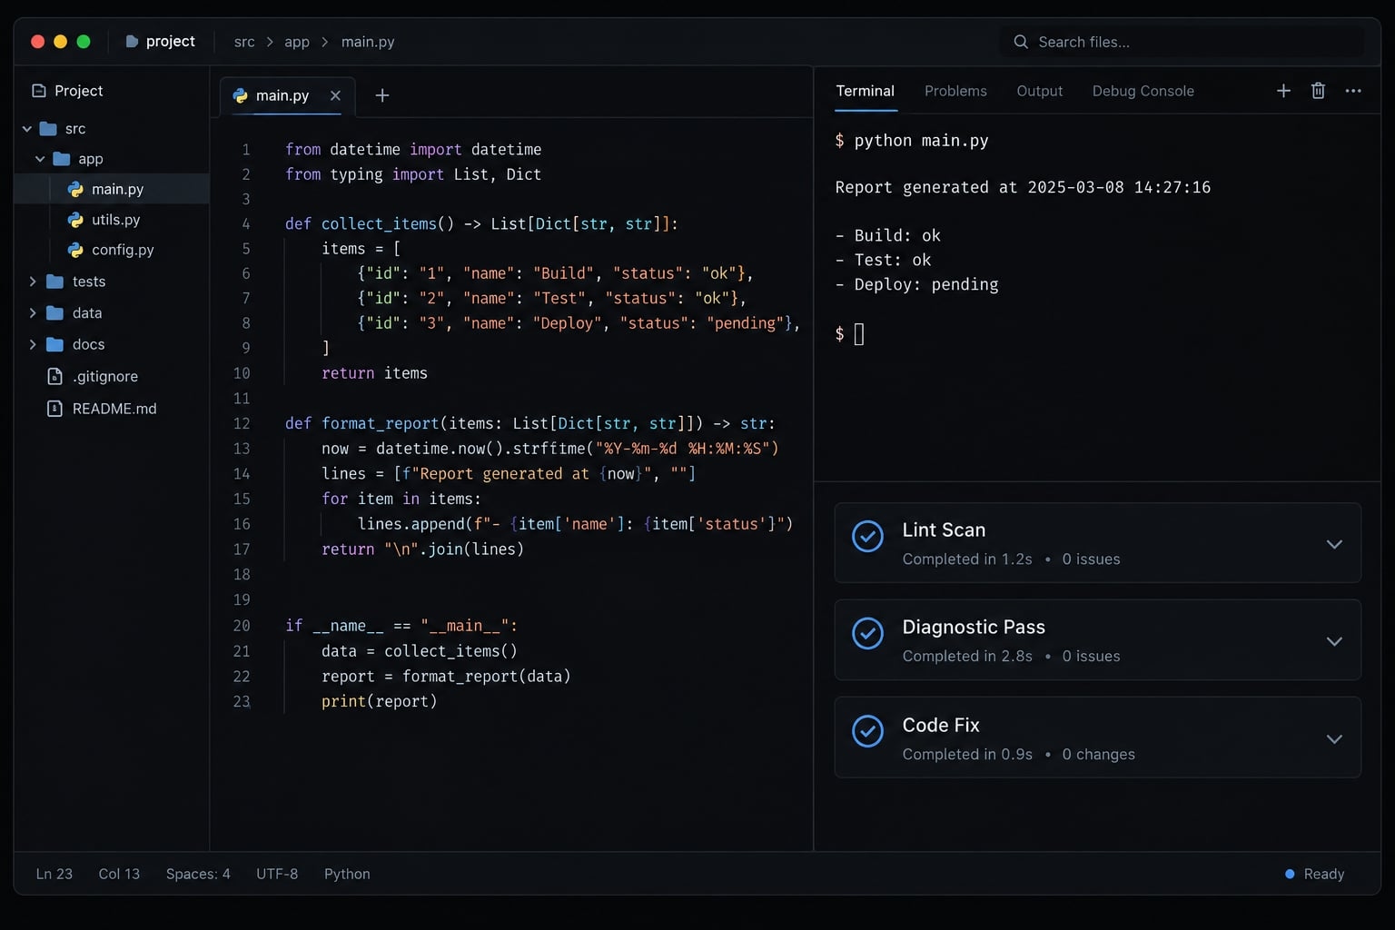
Task: Collapse the src folder chevron
Action: (27, 129)
